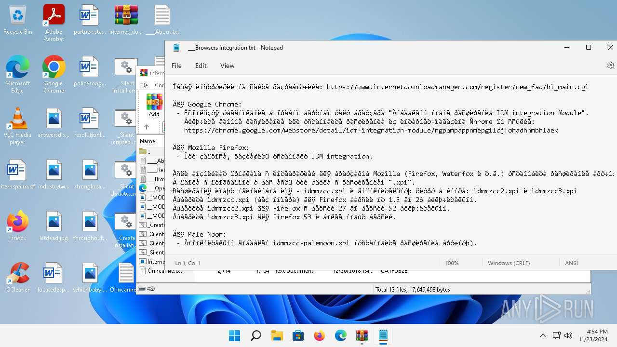Select the ___Ab file row in WinRAR
Image resolution: width=617 pixels, height=347 pixels.
point(151,160)
